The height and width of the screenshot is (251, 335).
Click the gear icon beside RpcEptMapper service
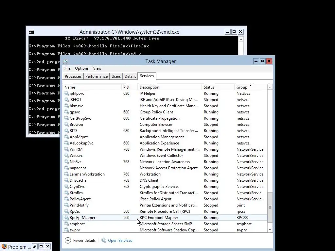tap(66, 217)
